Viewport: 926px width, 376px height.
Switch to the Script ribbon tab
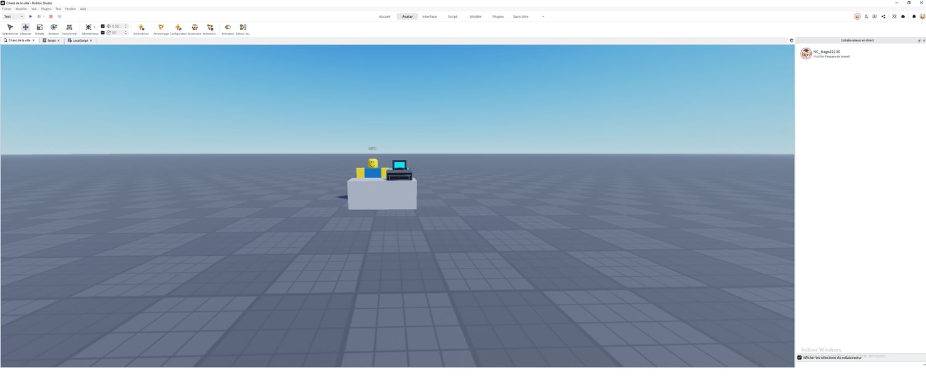[x=453, y=17]
